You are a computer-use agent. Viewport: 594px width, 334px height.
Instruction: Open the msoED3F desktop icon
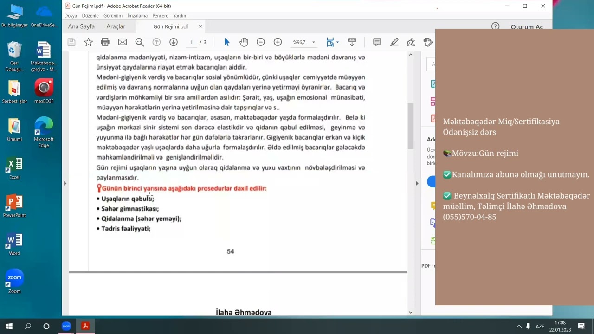(44, 91)
